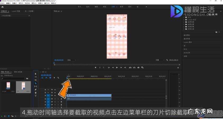Open the 基本图形 panel
This screenshot has height=119, width=223.
pos(187,35)
